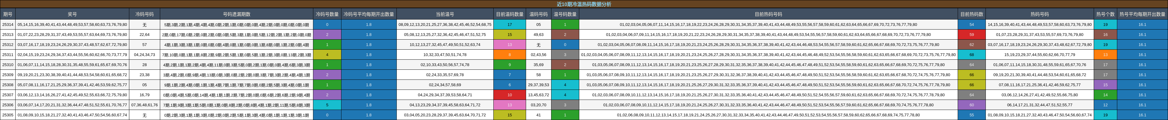Select omission periods cell in row 25308

[237, 85]
